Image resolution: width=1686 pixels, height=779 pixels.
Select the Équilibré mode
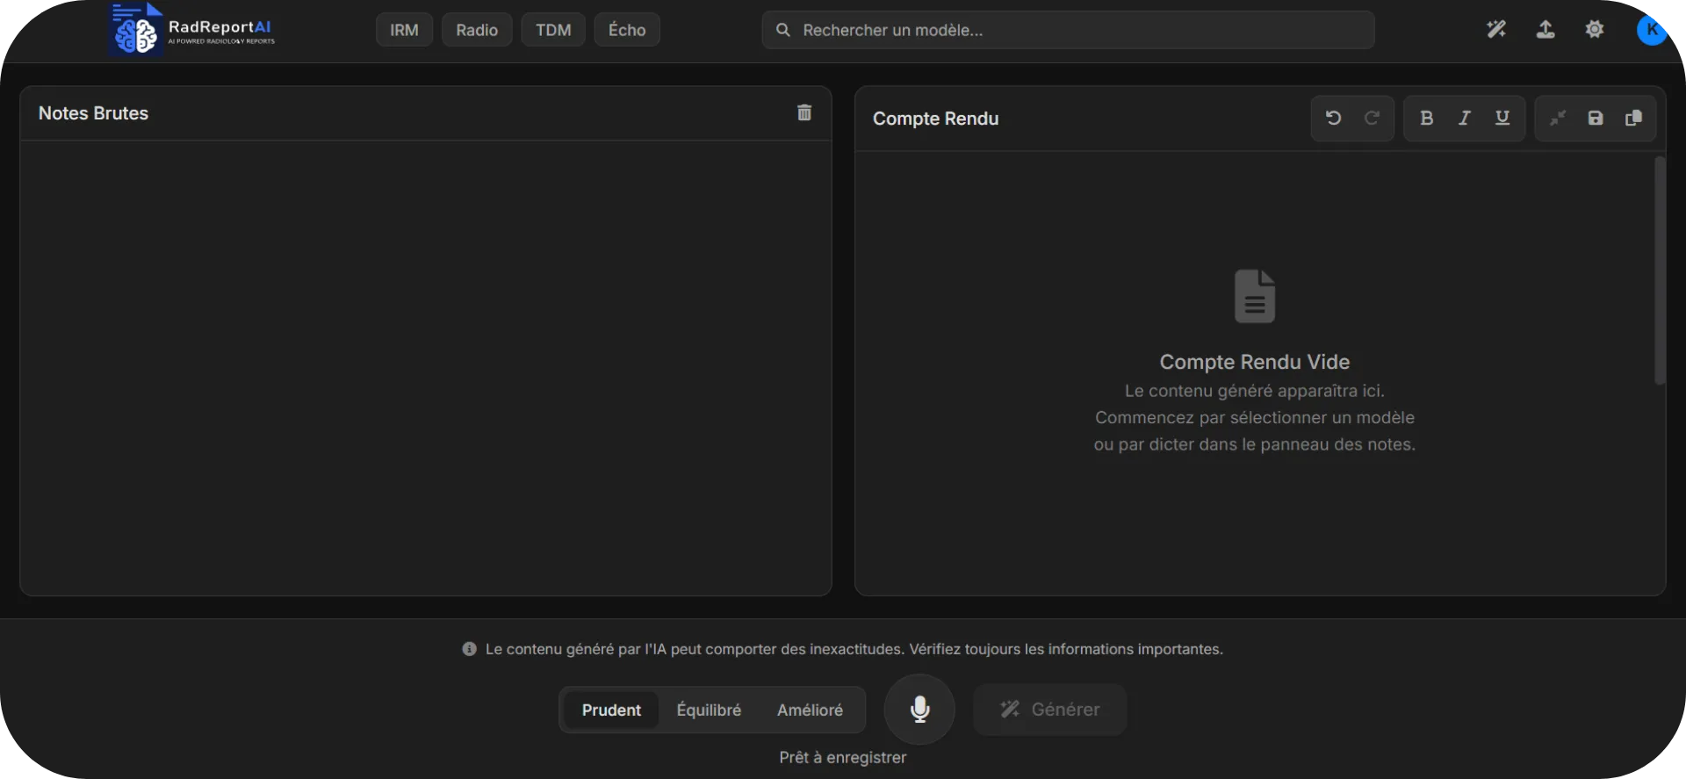[709, 710]
